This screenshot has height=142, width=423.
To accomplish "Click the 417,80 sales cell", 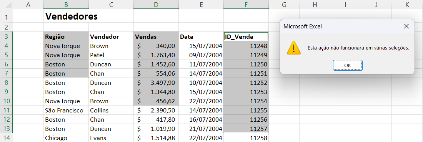I will tap(156, 119).
